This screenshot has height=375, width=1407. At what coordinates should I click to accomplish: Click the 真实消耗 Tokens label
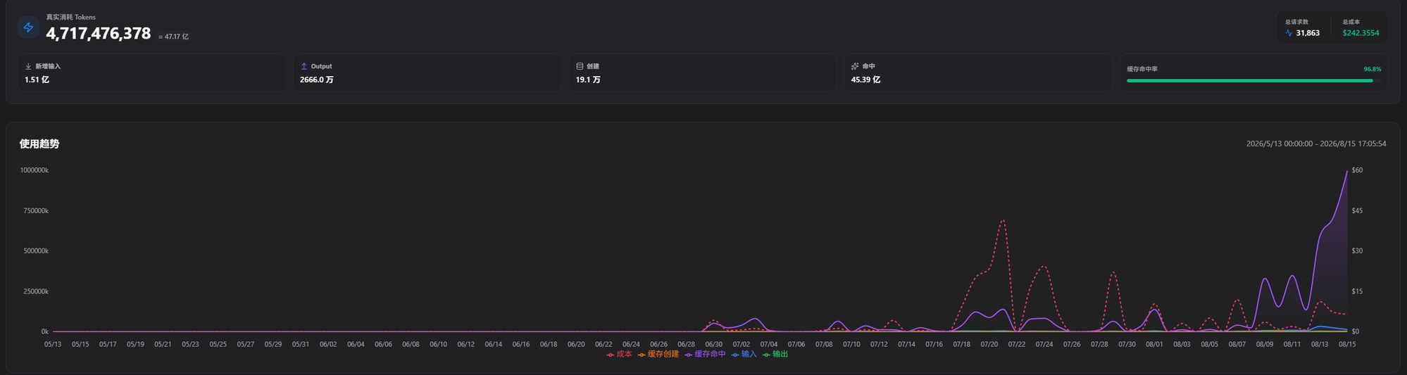coord(70,17)
